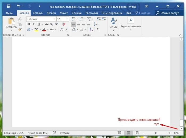Click the Sort А-Я icon

[91, 29]
